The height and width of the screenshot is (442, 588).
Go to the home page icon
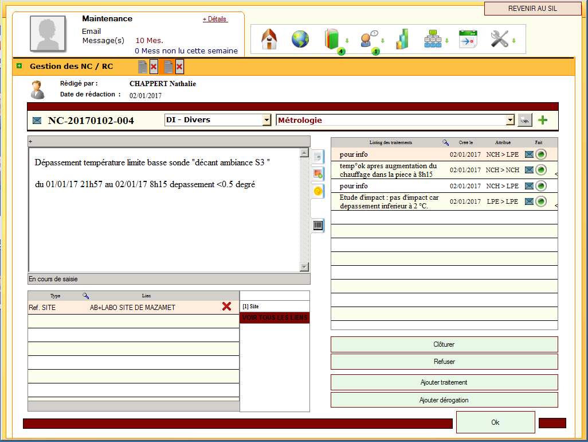269,40
